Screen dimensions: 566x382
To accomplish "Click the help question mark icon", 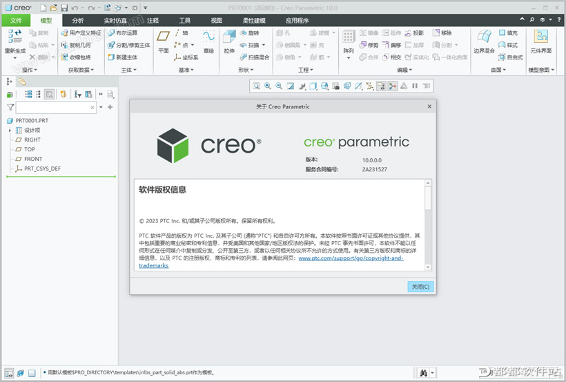I will point(559,20).
